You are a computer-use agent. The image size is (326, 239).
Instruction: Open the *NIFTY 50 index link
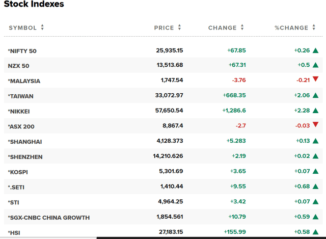coord(22,51)
